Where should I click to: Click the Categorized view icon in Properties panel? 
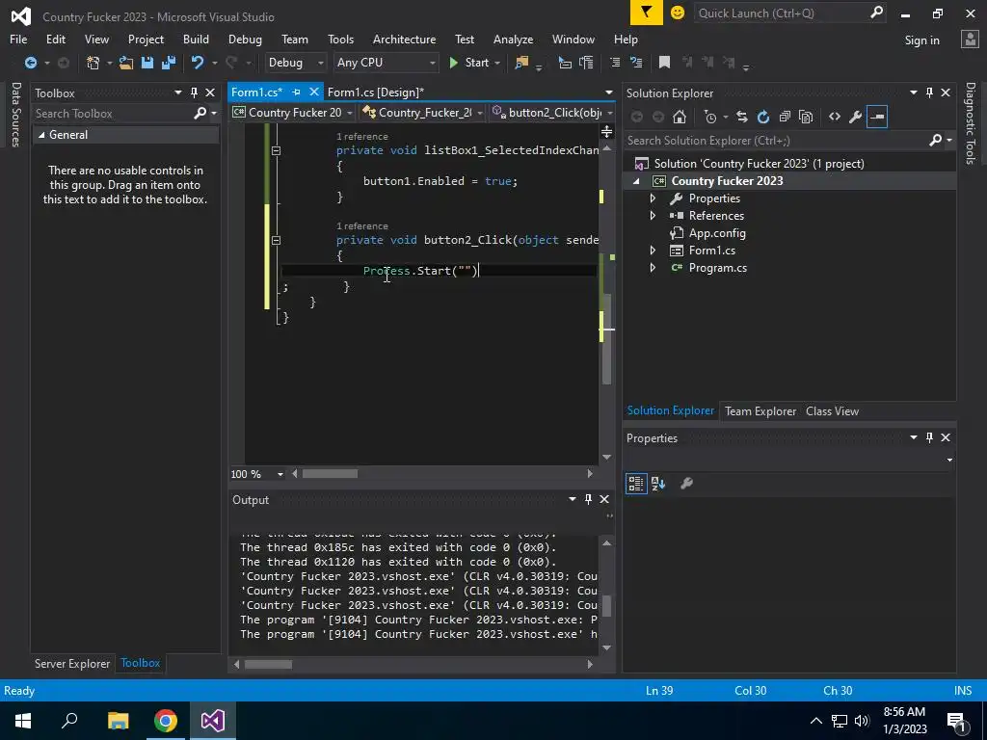point(636,484)
